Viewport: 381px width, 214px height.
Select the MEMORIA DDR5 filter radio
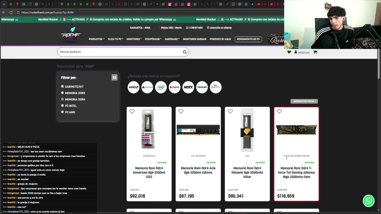point(62,93)
